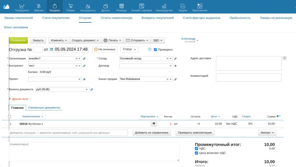Open the Приложения apps icon
296x167 pixels.
coord(199,6)
